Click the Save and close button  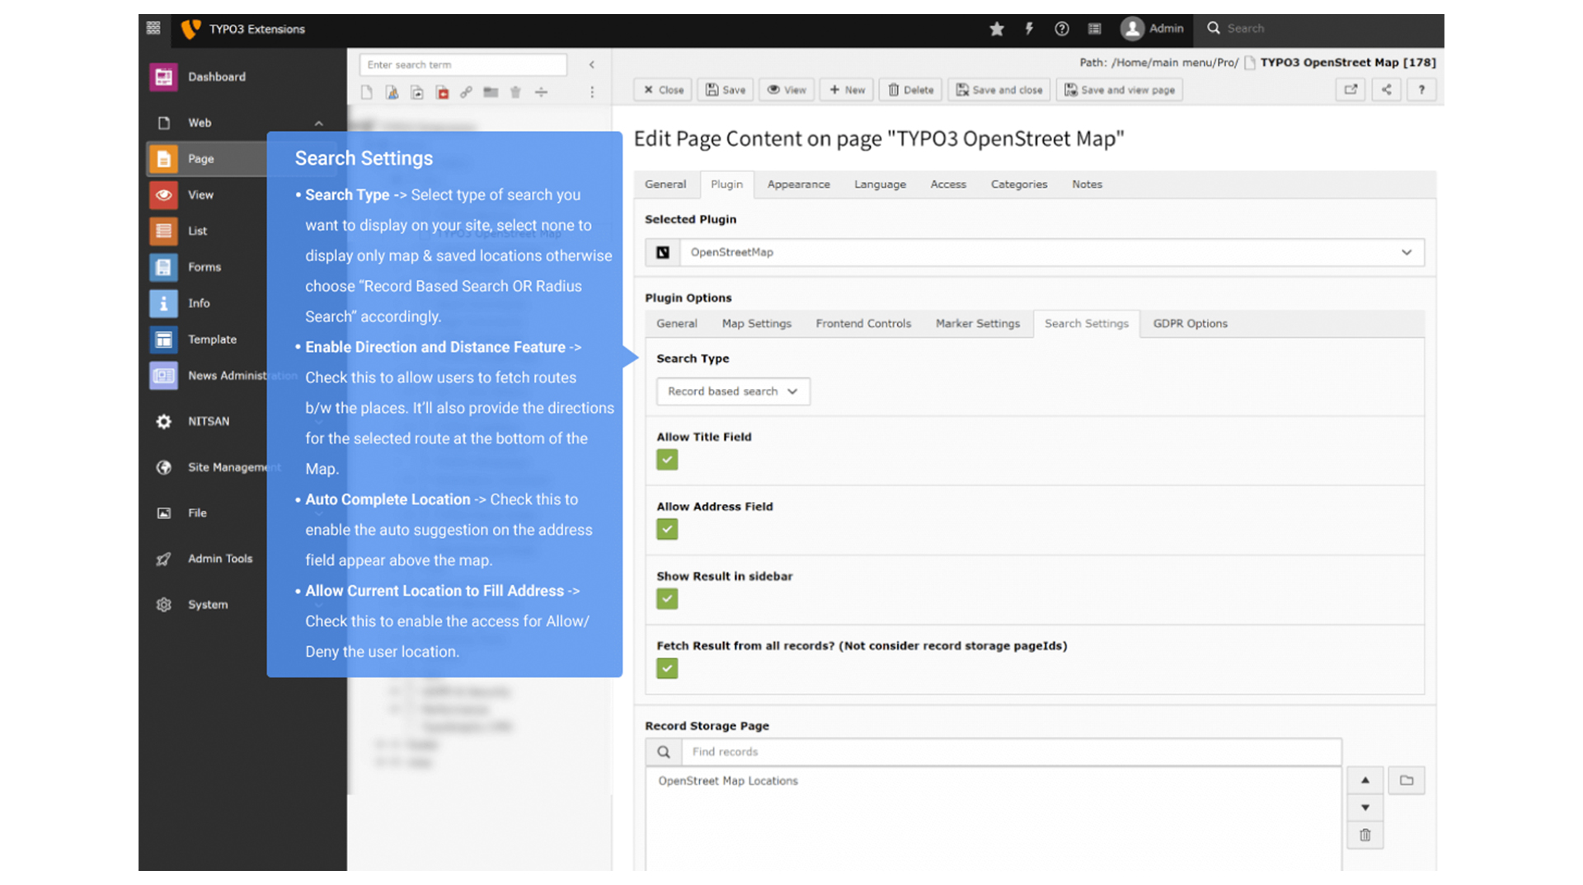click(998, 90)
